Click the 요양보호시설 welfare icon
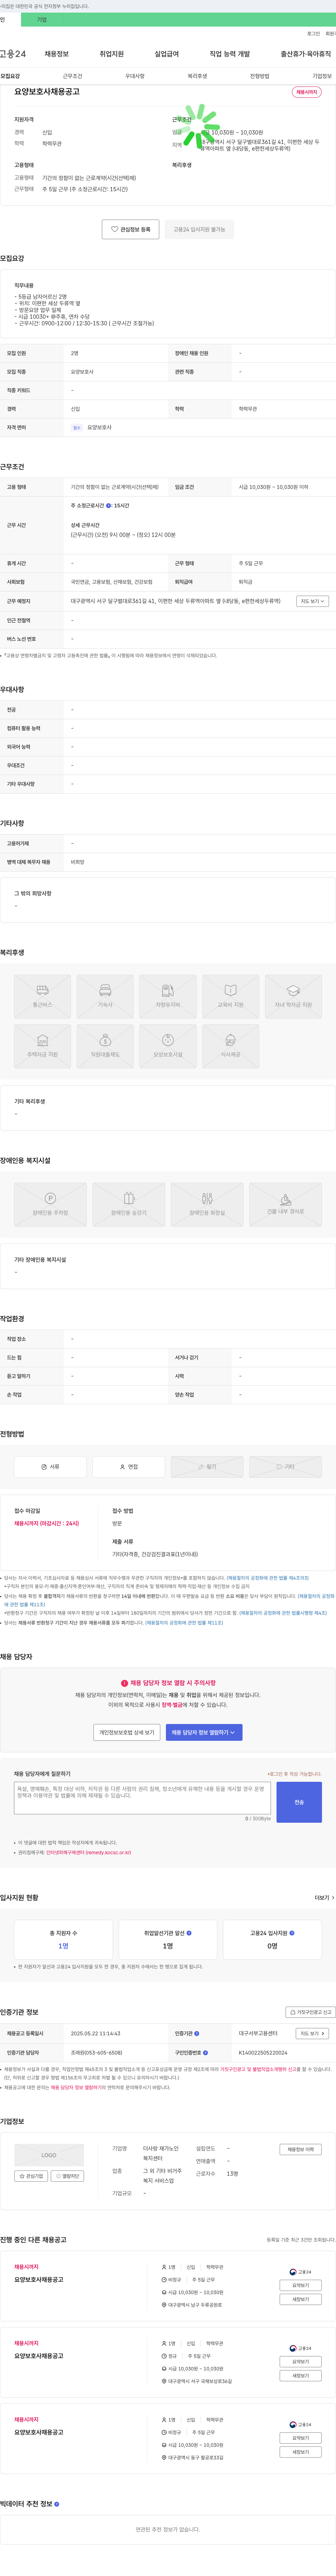 click(168, 1046)
